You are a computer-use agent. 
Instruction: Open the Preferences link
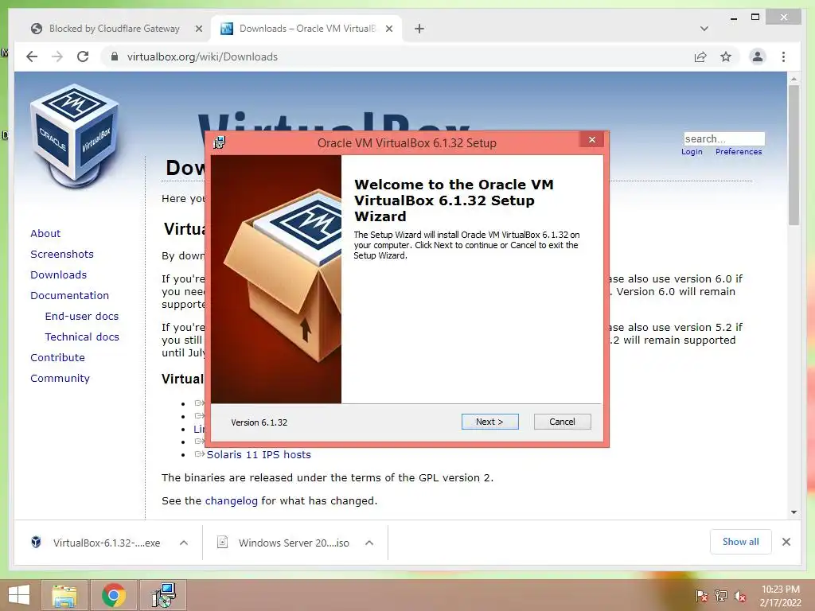(x=739, y=152)
